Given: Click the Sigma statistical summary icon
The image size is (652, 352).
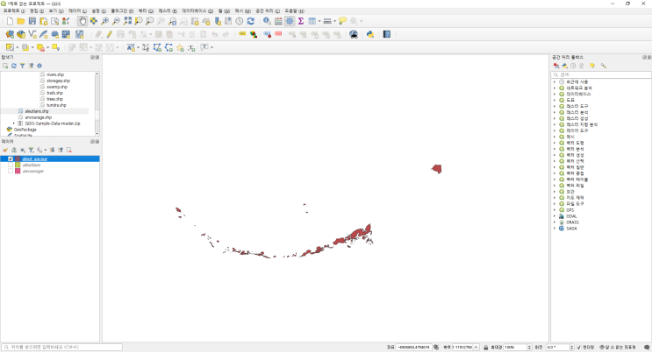Looking at the screenshot, I should pyautogui.click(x=300, y=20).
